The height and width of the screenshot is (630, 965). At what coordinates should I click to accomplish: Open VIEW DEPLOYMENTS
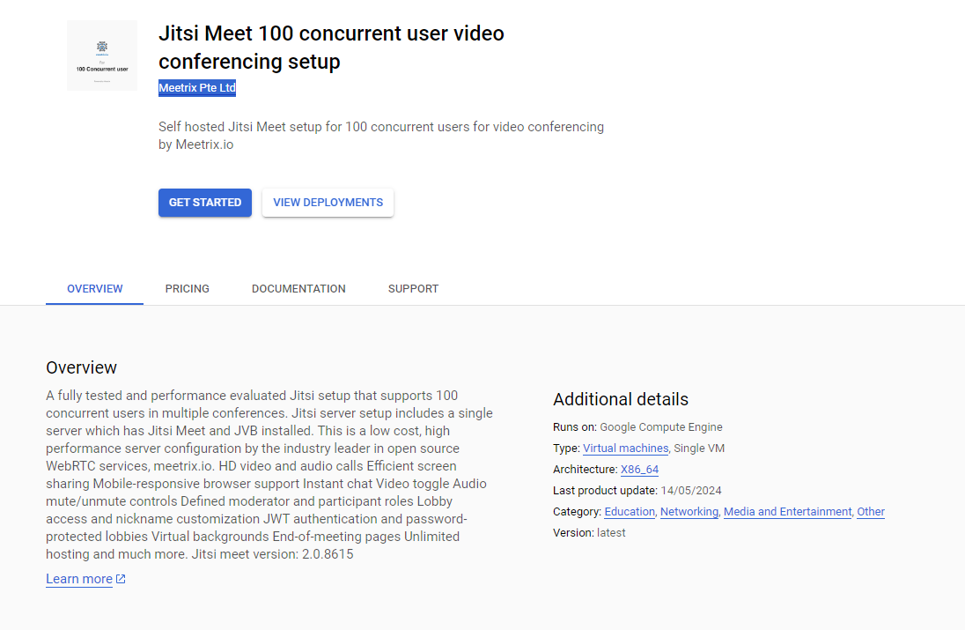[x=328, y=202]
